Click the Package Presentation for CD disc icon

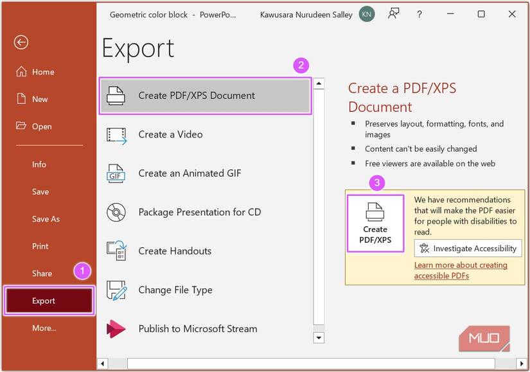(116, 213)
